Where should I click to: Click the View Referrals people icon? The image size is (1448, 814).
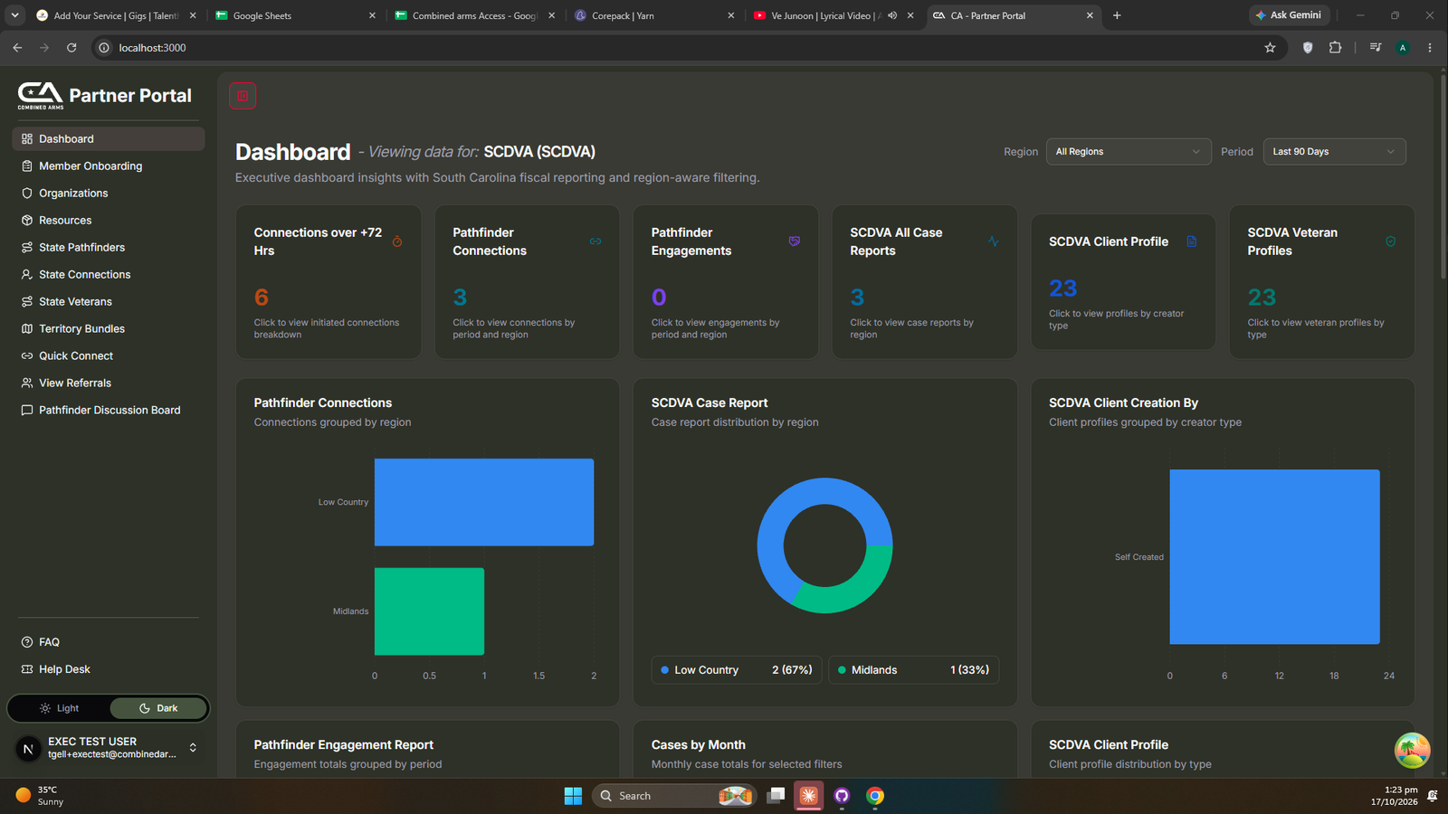(27, 383)
